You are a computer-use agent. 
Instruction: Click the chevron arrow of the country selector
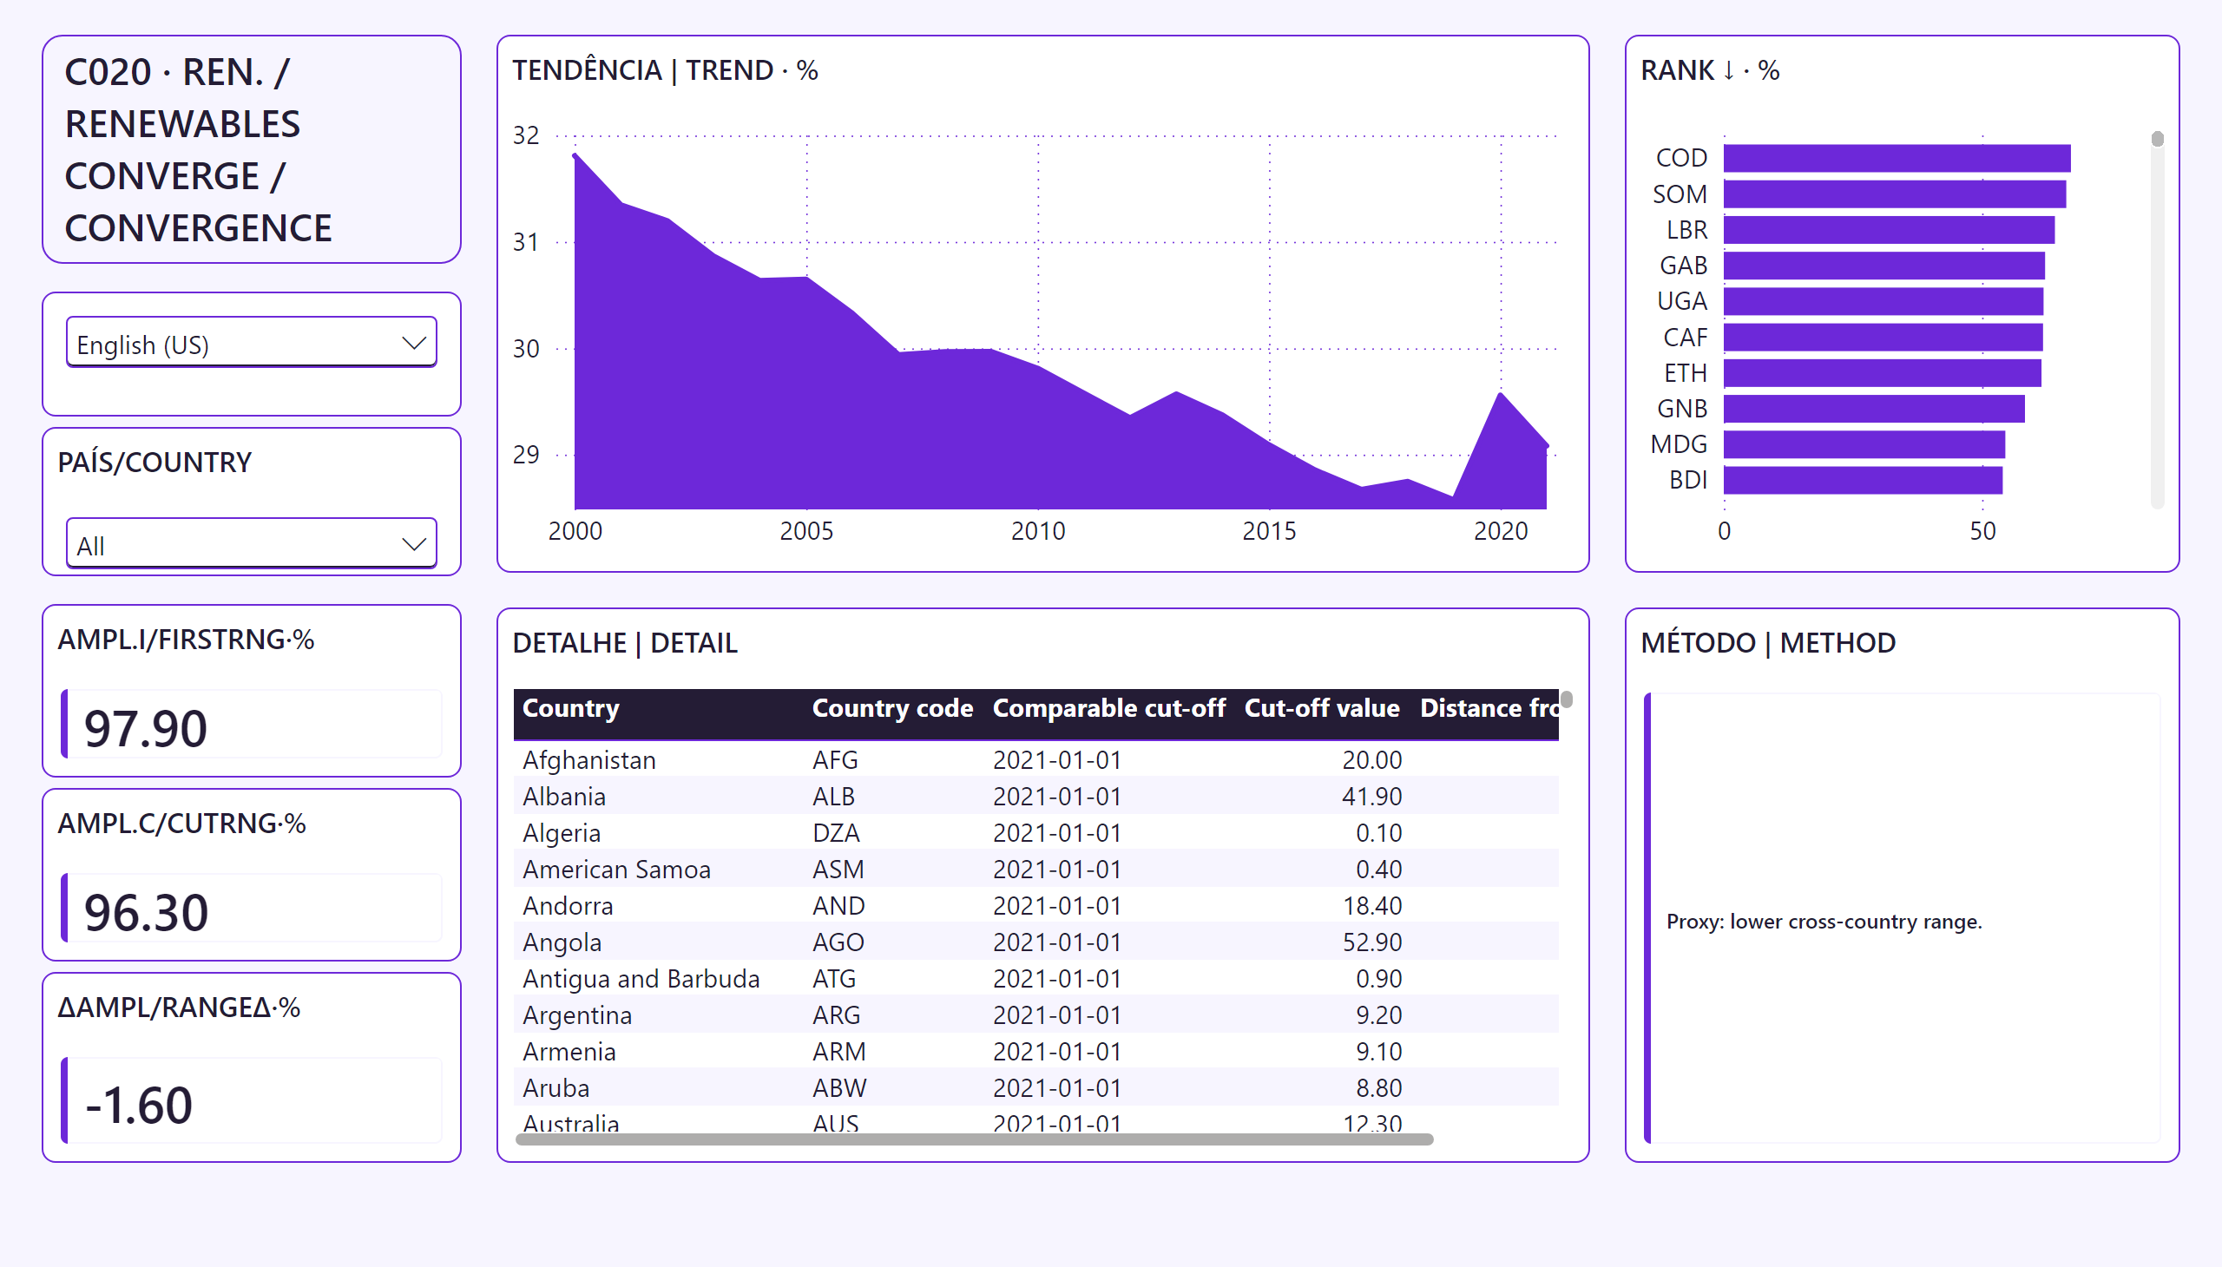pos(413,545)
